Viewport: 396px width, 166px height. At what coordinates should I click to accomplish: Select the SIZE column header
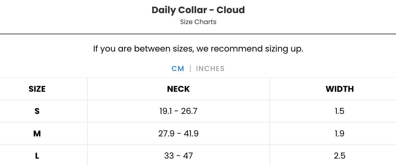(x=37, y=89)
